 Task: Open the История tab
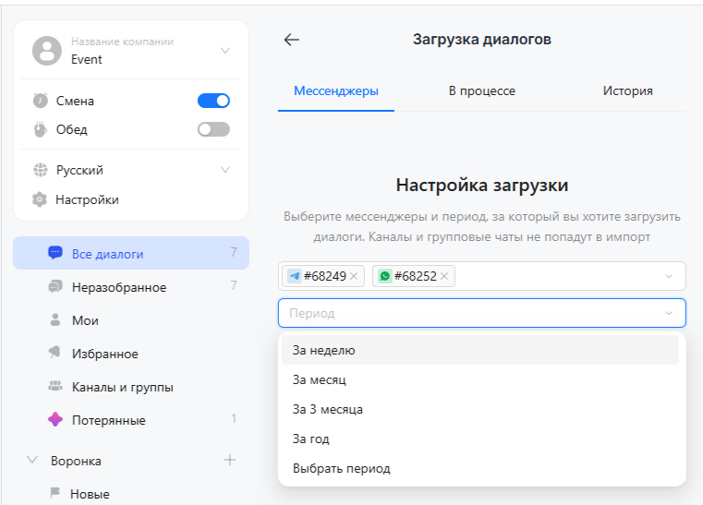[x=627, y=90]
